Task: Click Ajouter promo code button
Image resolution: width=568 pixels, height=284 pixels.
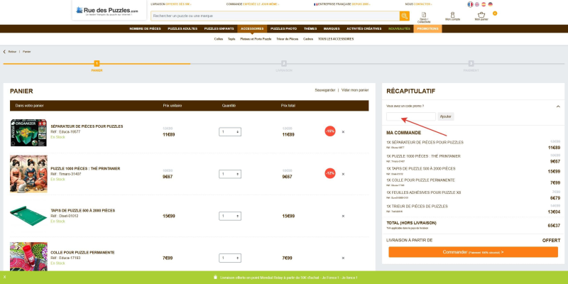Action: [446, 116]
